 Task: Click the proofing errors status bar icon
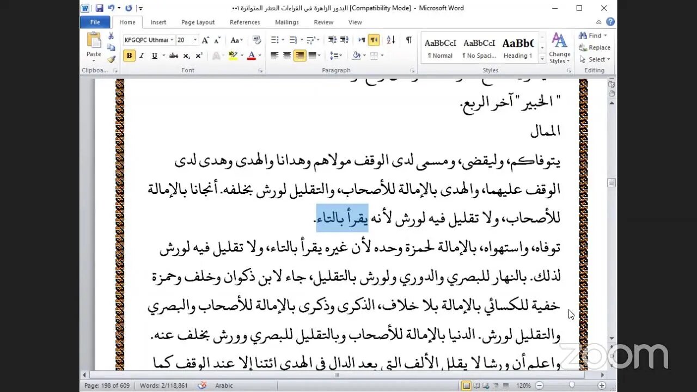(202, 385)
